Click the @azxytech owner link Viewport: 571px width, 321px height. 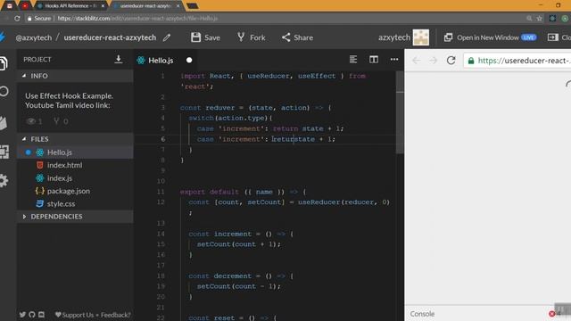(x=34, y=37)
